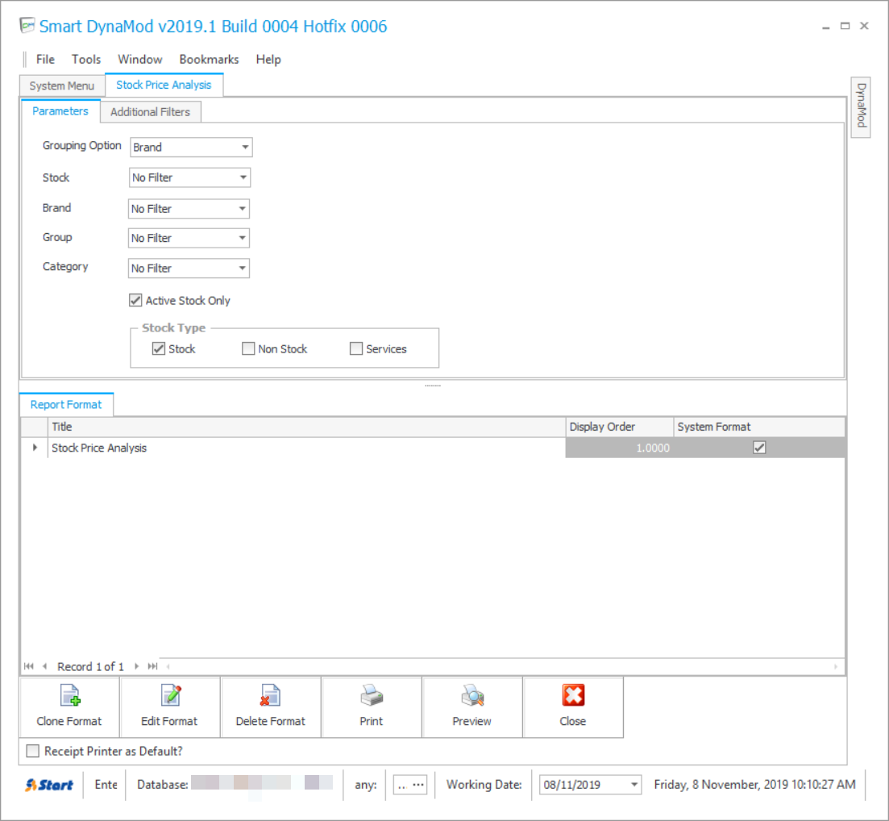Viewport: 889px width, 821px height.
Task: Click the Title column header
Action: coord(306,427)
